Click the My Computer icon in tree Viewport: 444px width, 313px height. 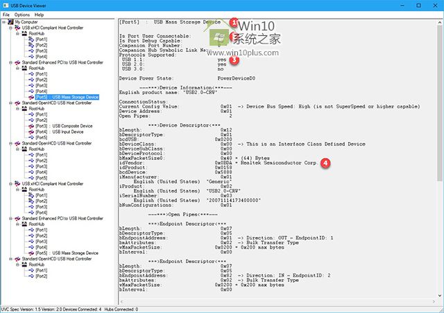(11, 21)
